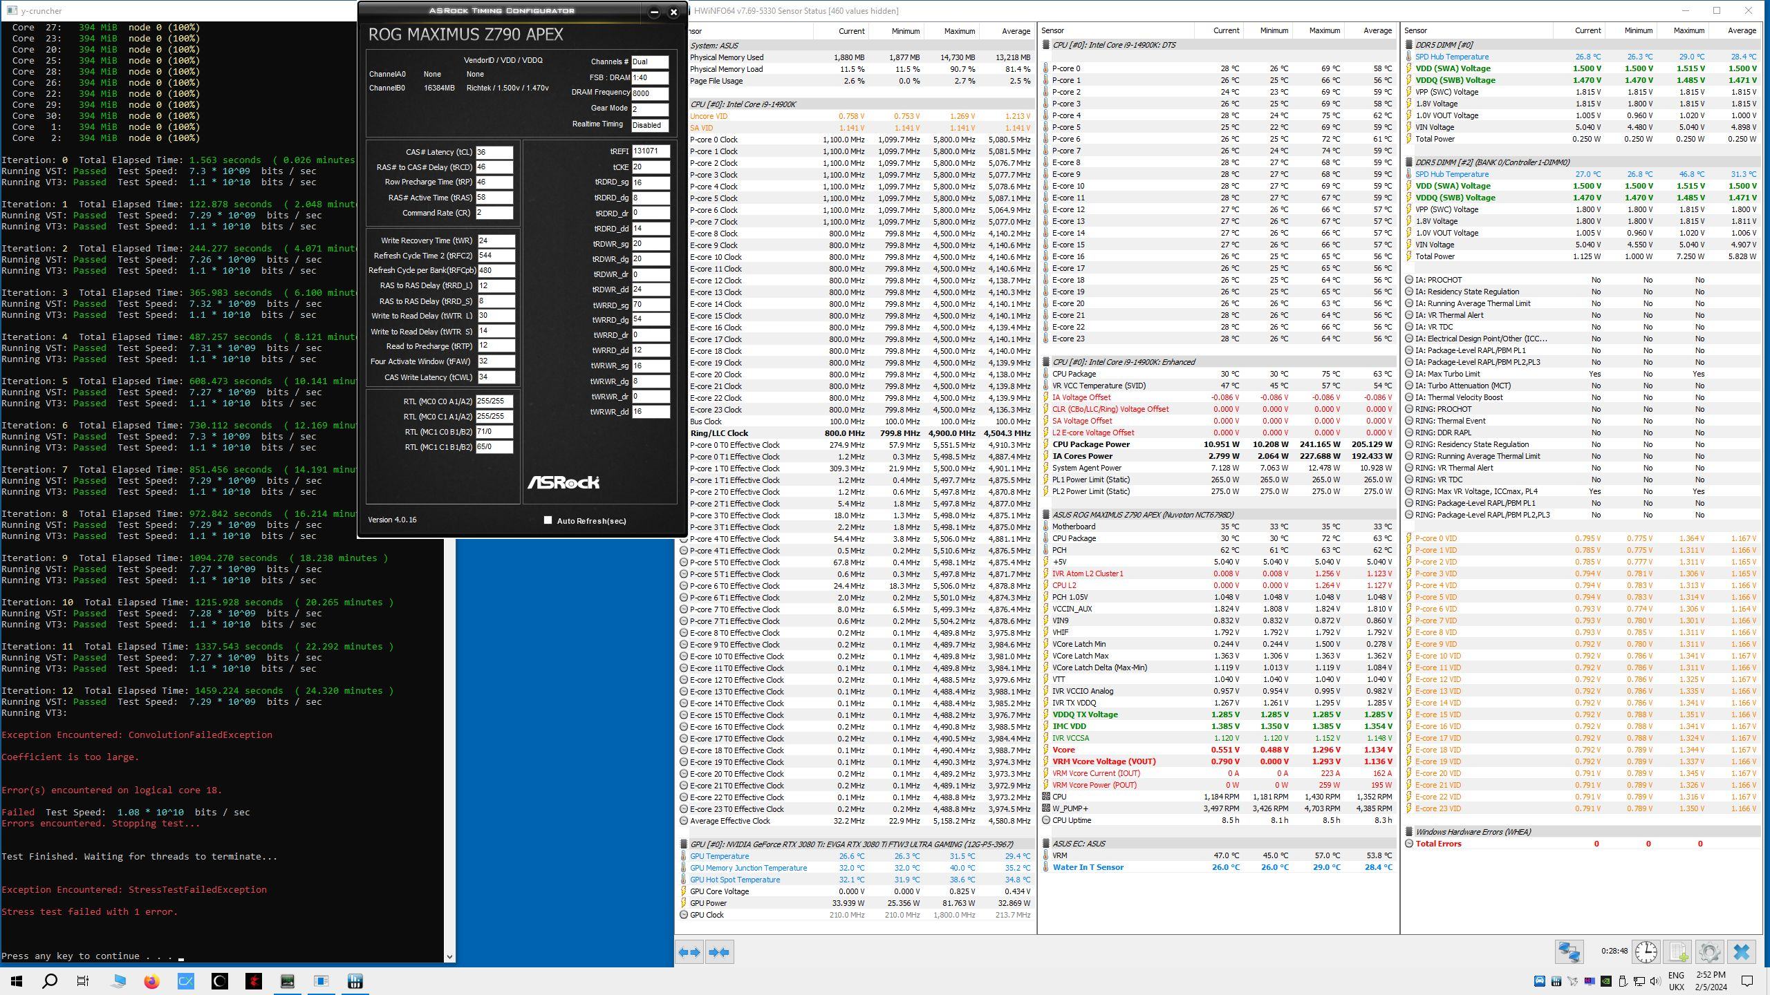
Task: Click the tREFI value field
Action: pyautogui.click(x=650, y=151)
